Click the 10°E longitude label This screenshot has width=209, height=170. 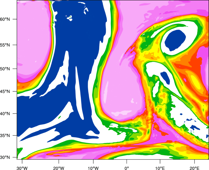coord(160,168)
